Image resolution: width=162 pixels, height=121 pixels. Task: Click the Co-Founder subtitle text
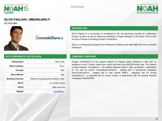point(11,24)
